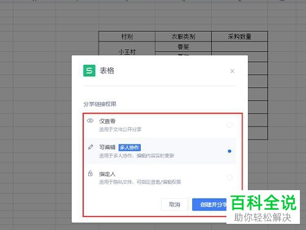Select the 小王村 cell in spreadsheet

127,48
